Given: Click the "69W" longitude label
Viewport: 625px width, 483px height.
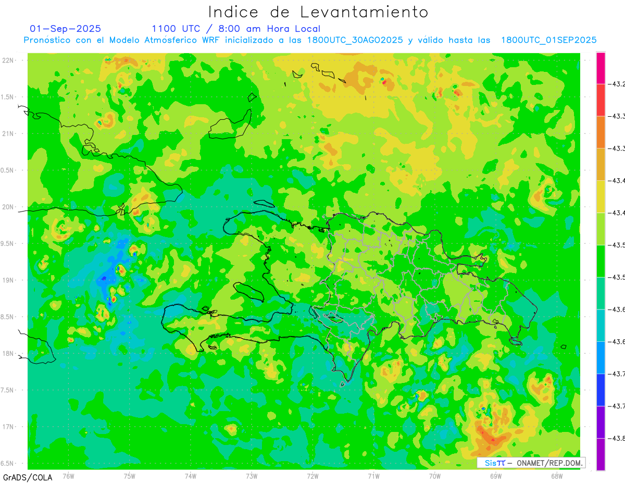Looking at the screenshot, I should pyautogui.click(x=496, y=476).
